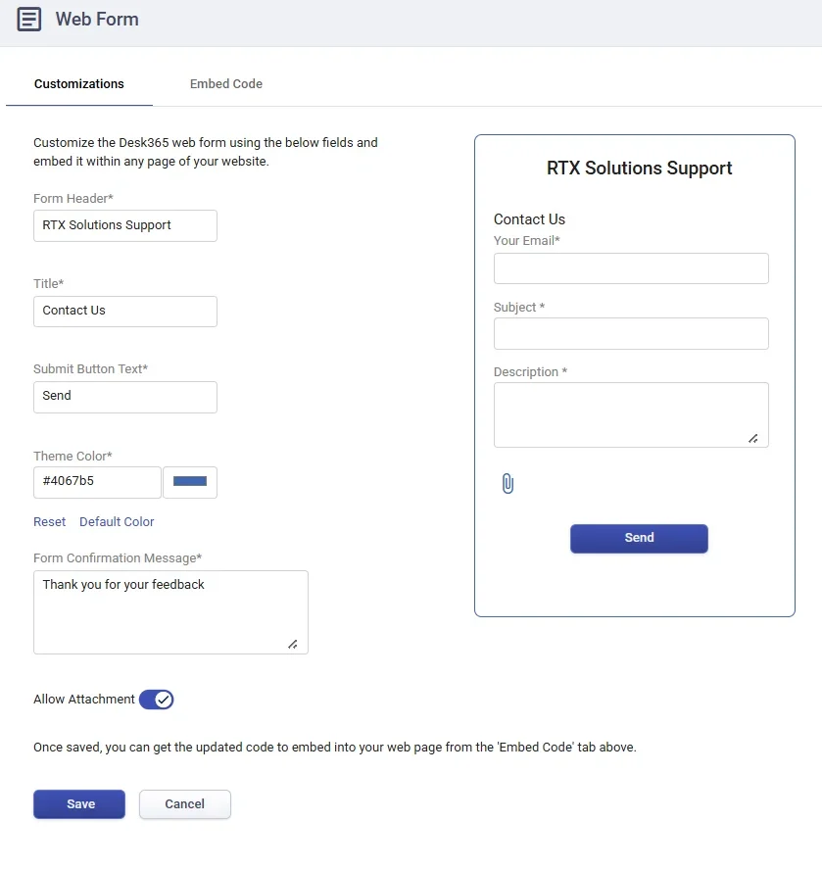Click the 'Form Header*' label

(73, 198)
